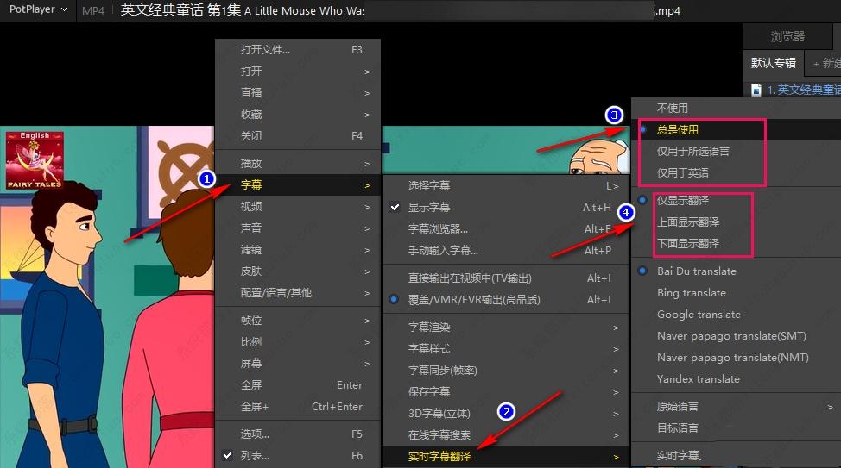Select 覆盖/VMR/EVR输出(高品质) radio option
The image size is (841, 468).
click(x=506, y=299)
